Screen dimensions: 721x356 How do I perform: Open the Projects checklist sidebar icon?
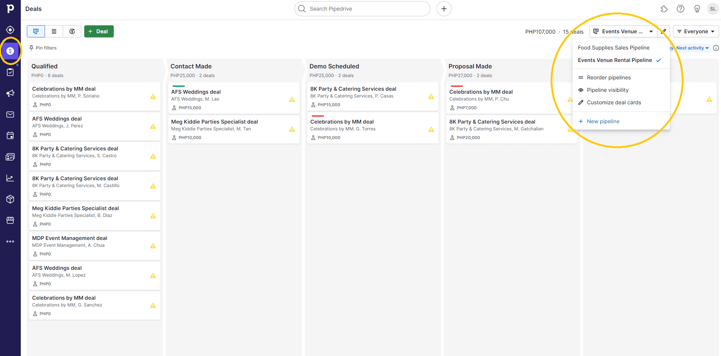(x=10, y=72)
